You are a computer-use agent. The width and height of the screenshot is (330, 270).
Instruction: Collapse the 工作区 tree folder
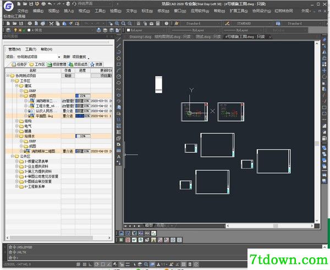pyautogui.click(x=12, y=81)
